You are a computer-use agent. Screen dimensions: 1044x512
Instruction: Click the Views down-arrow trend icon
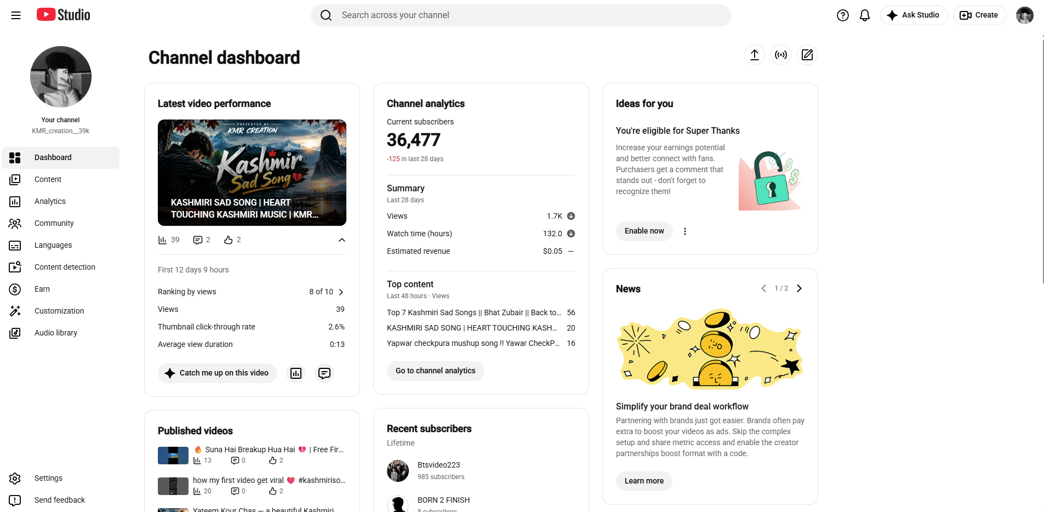click(571, 216)
